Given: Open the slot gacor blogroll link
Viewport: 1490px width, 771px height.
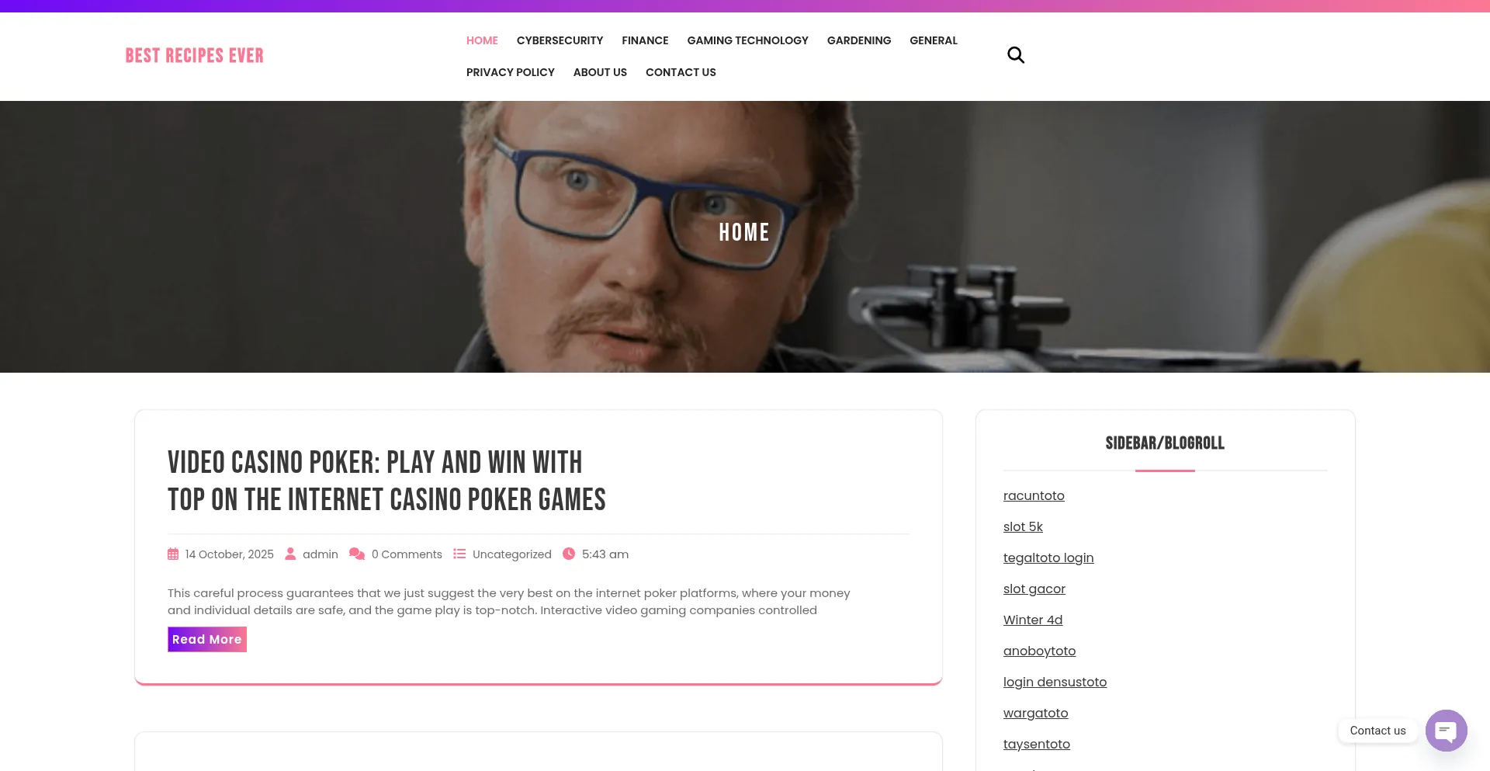Looking at the screenshot, I should click(x=1034, y=589).
